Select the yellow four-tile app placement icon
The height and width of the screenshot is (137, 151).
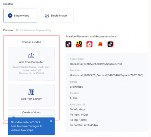pyautogui.click(x=79, y=44)
